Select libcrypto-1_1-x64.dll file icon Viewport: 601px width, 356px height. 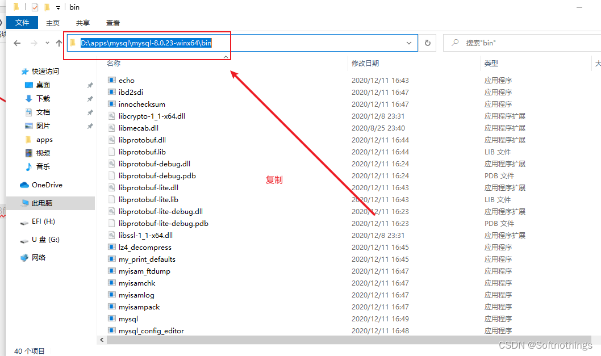(x=111, y=116)
